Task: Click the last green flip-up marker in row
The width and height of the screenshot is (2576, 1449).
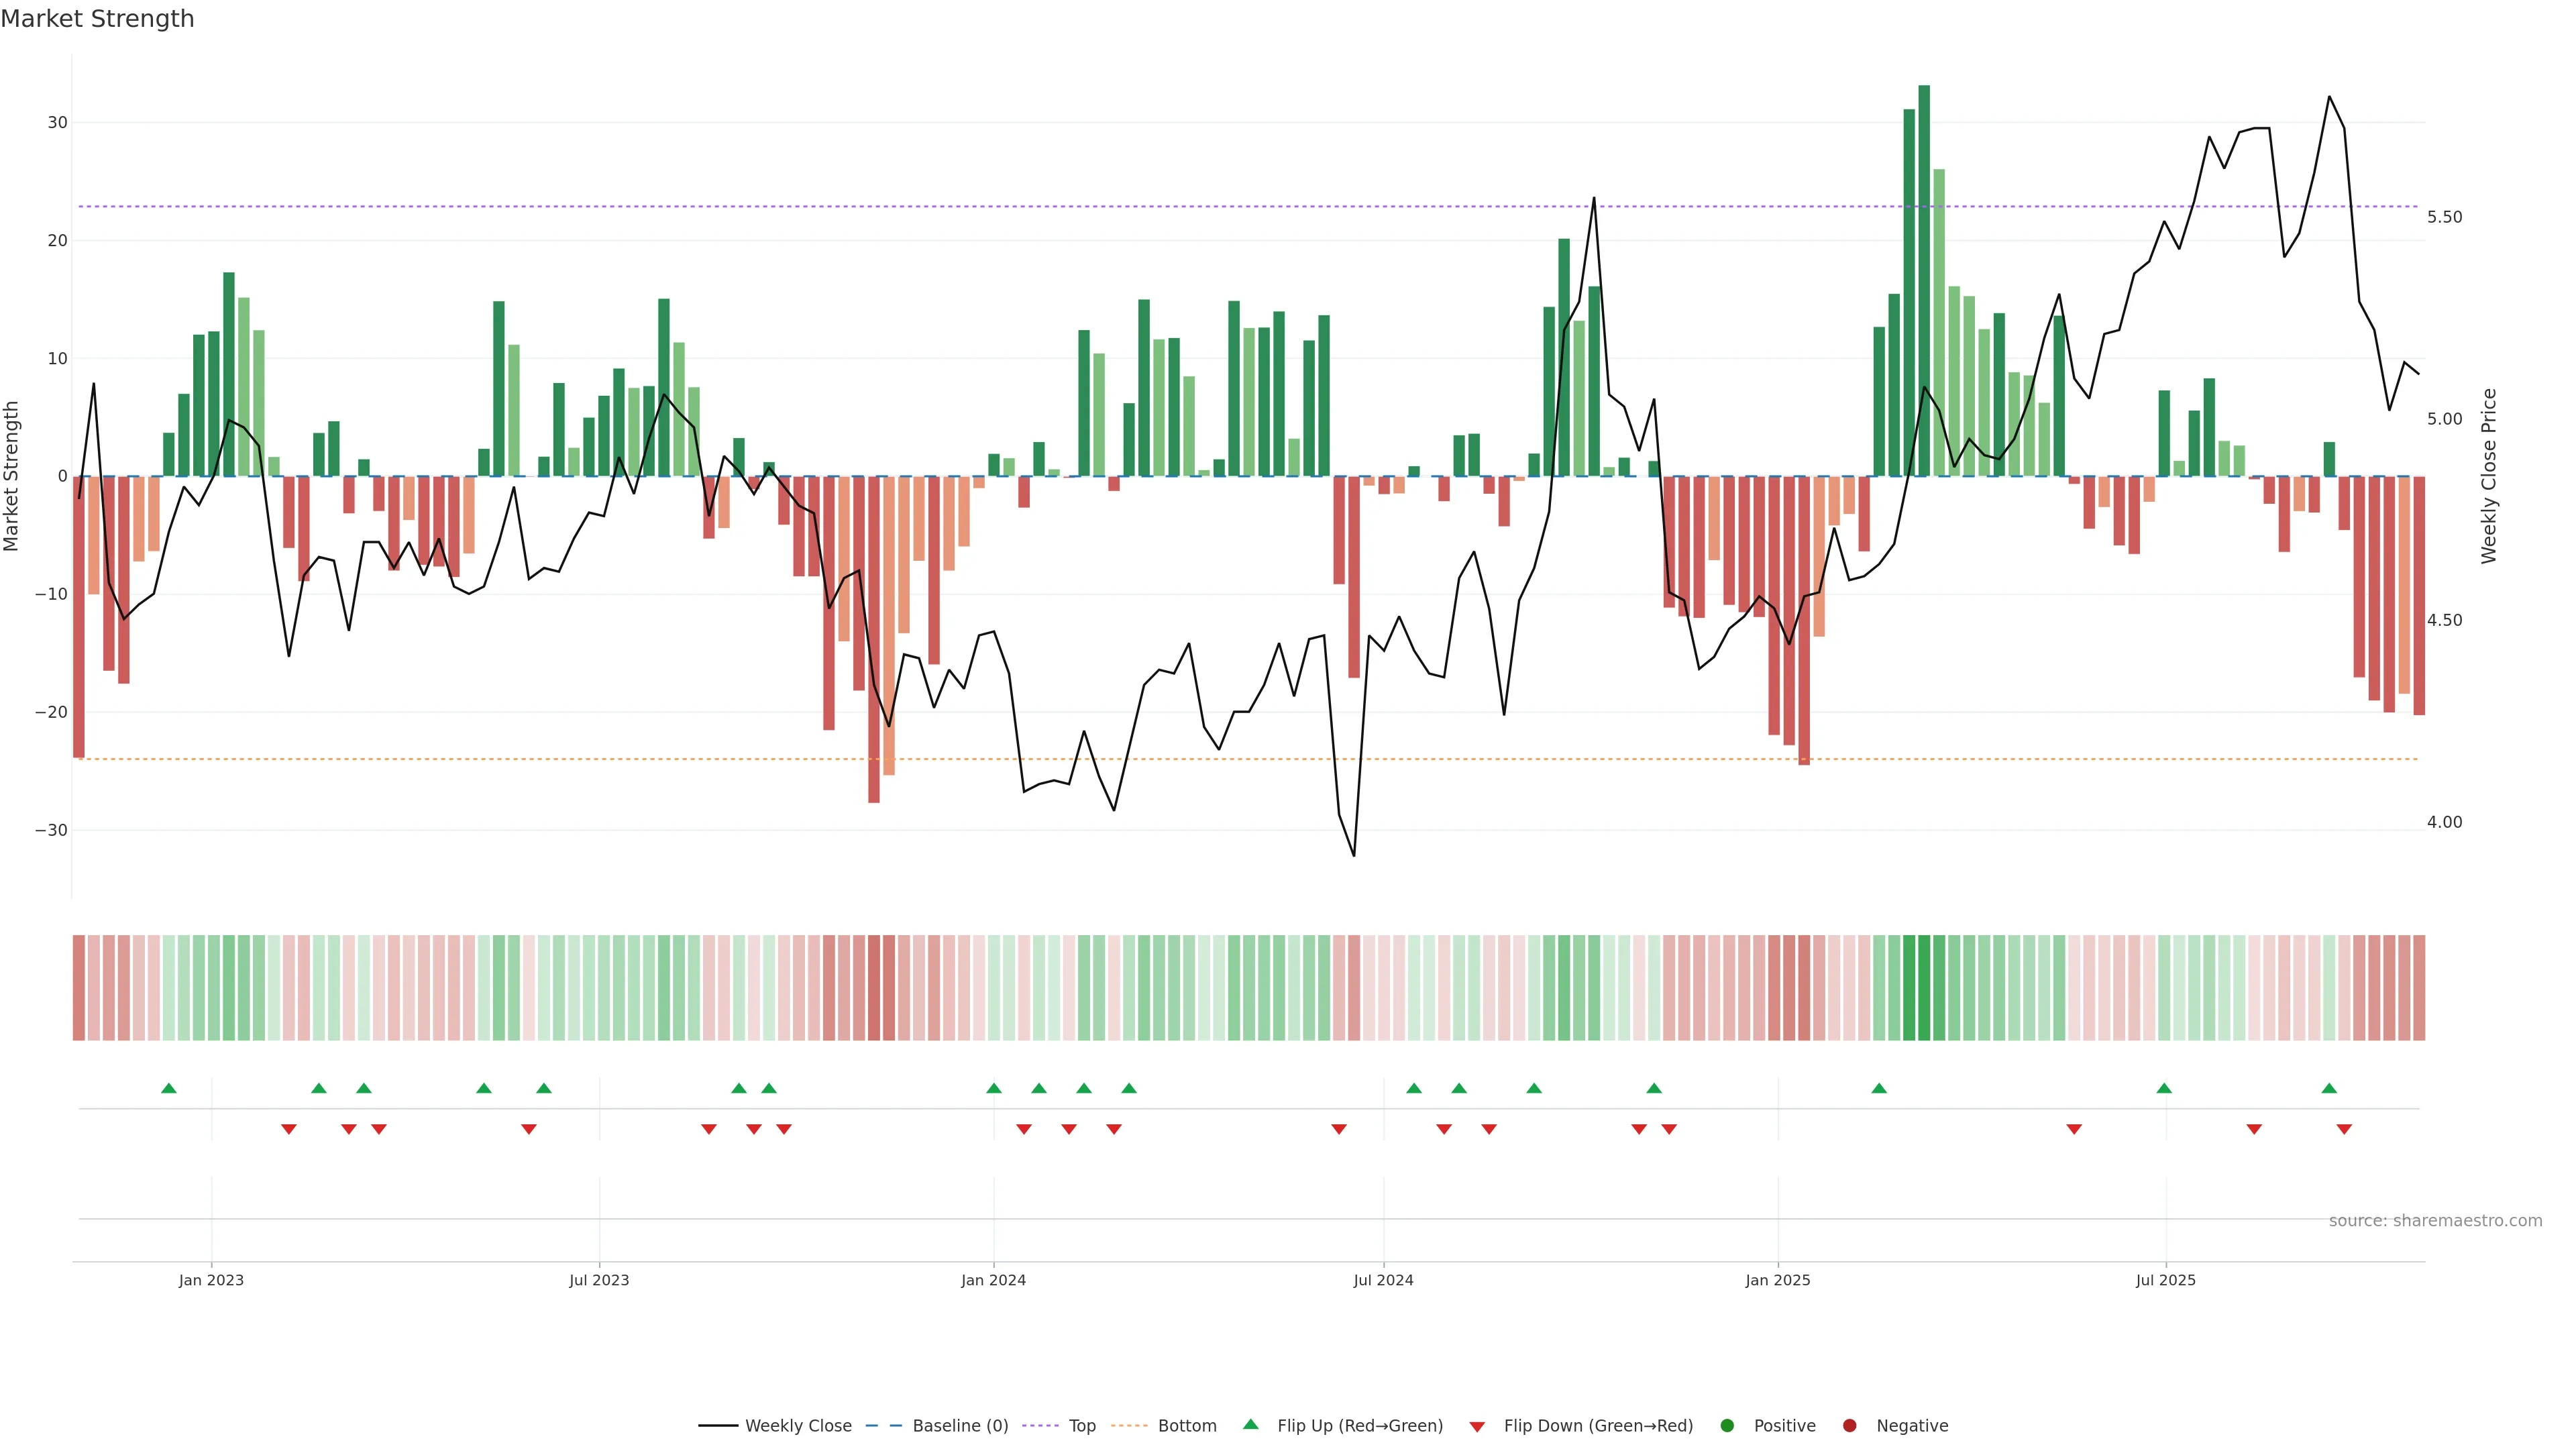Action: (x=2329, y=1088)
